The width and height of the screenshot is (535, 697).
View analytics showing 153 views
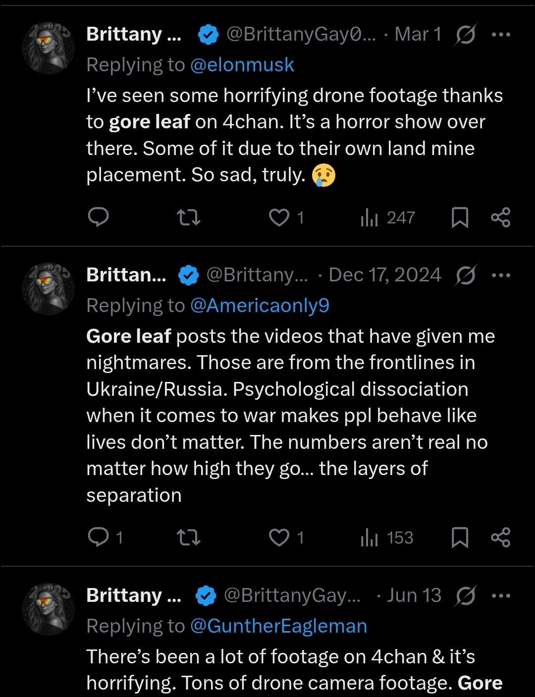pos(387,537)
